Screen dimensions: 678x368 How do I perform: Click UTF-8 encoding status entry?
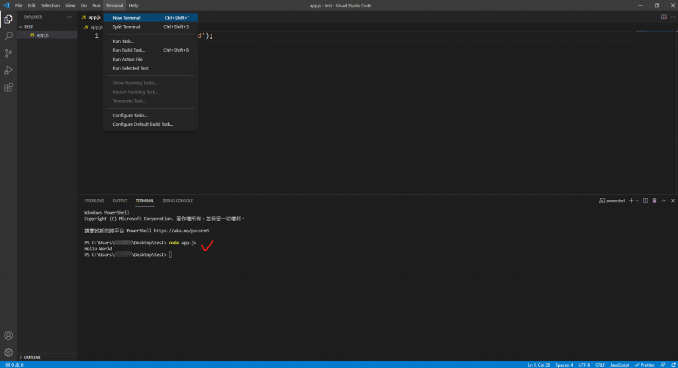coord(584,365)
